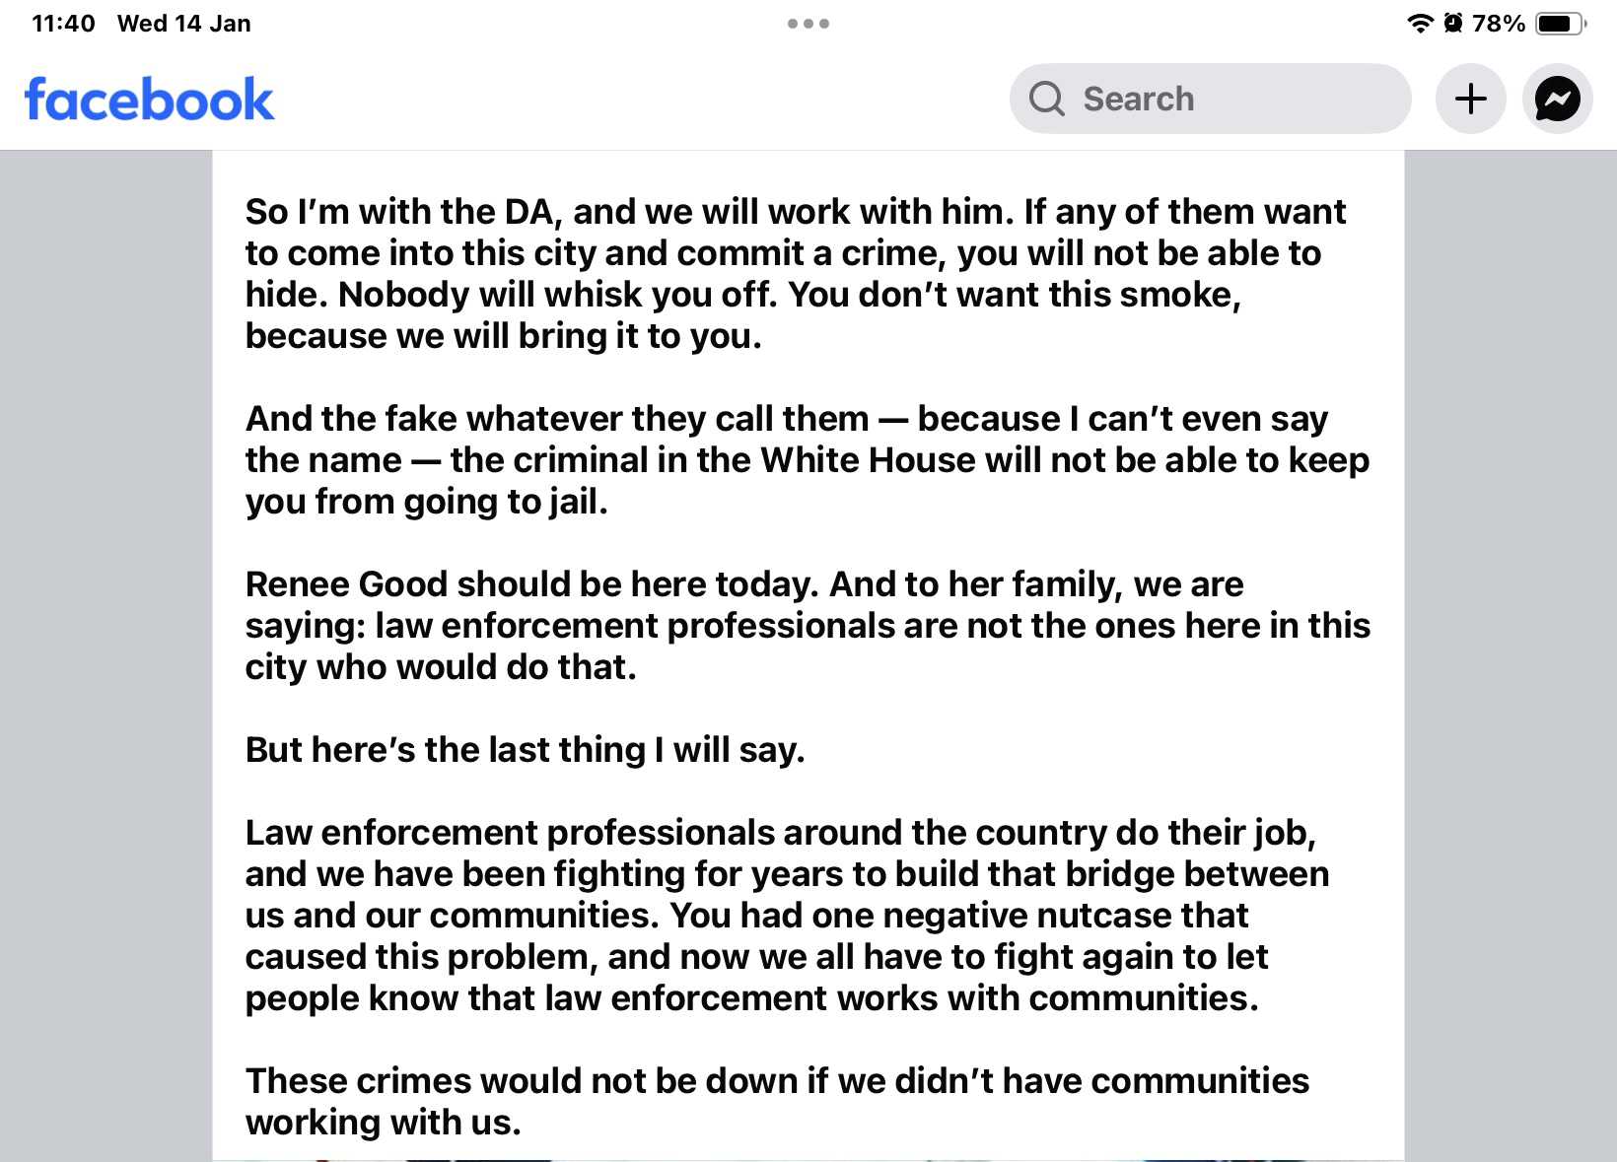Image resolution: width=1617 pixels, height=1162 pixels.
Task: Click the "Law enforcement professionals around" paragraph
Action: point(787,916)
